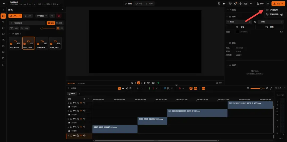Click the 交换 swap dimensions button
Image resolution: width=287 pixels, height=142 pixels.
pos(240,27)
